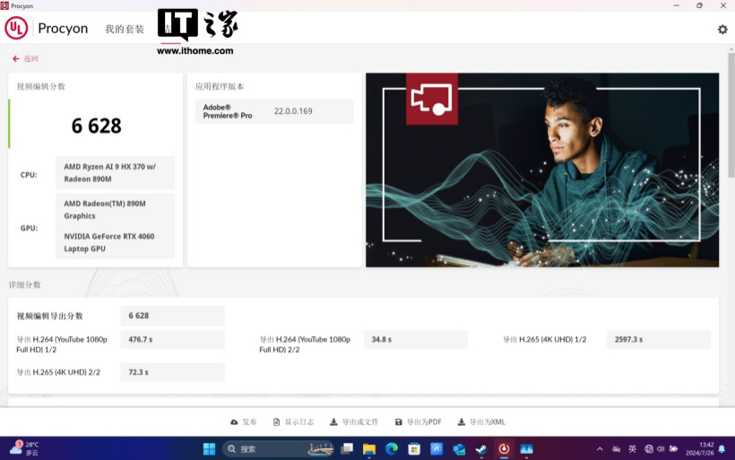Click the video editing benchmark banner image
The image size is (735, 460).
pyautogui.click(x=541, y=169)
